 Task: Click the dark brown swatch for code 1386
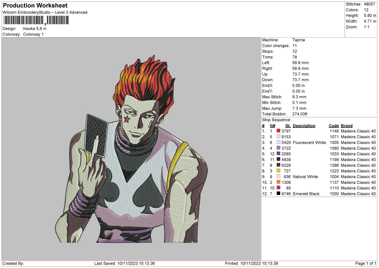pyautogui.click(x=279, y=165)
